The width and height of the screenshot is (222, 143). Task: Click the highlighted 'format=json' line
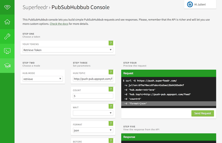(169, 104)
